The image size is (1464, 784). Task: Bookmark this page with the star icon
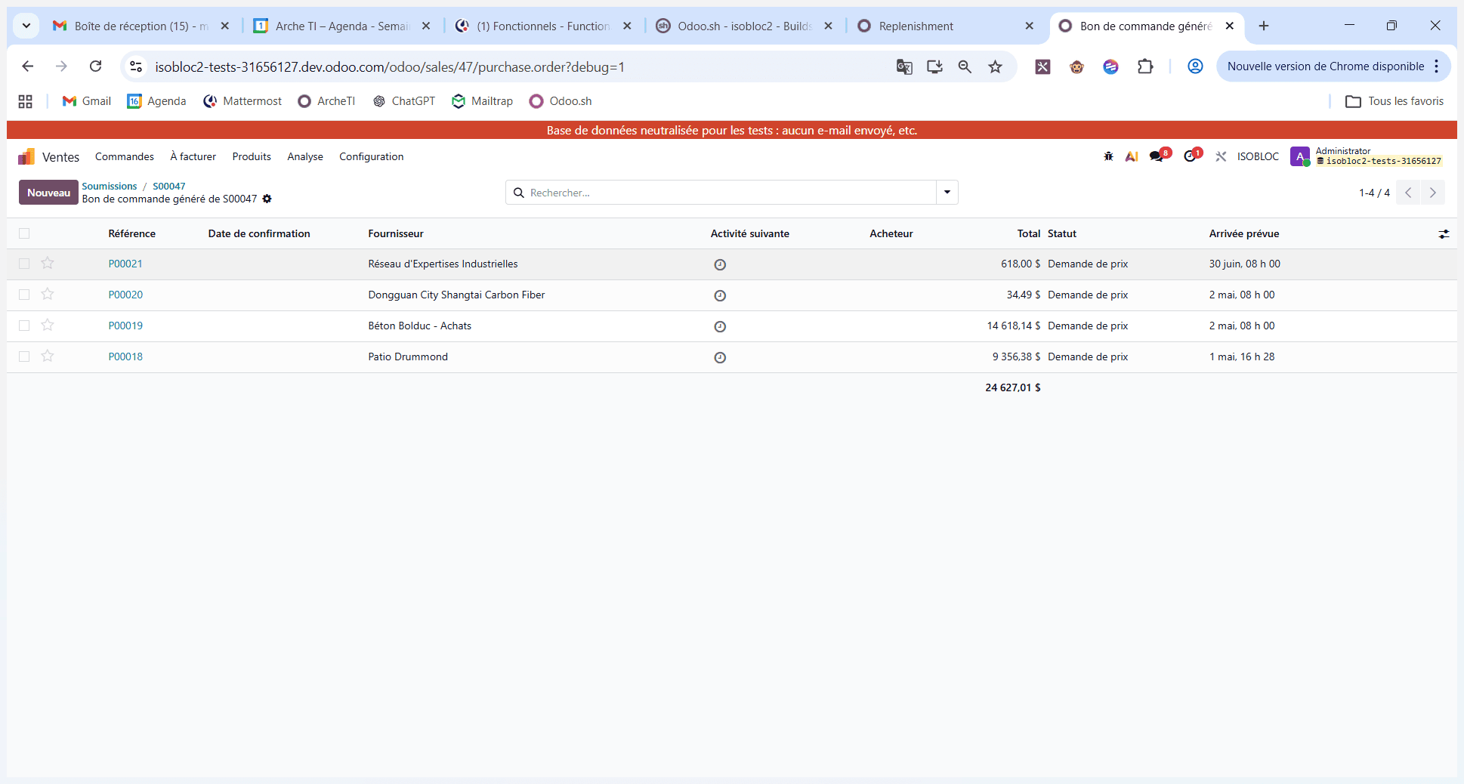(x=995, y=66)
